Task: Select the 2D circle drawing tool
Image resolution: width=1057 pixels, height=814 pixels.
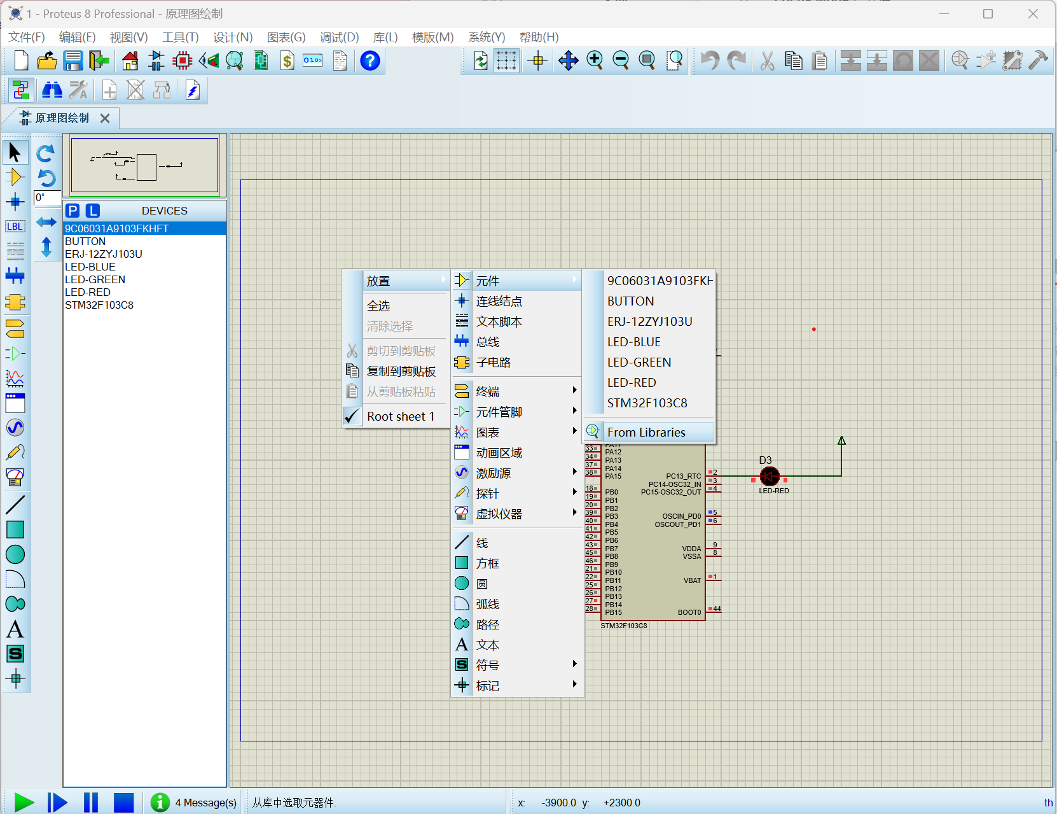Action: pyautogui.click(x=15, y=554)
